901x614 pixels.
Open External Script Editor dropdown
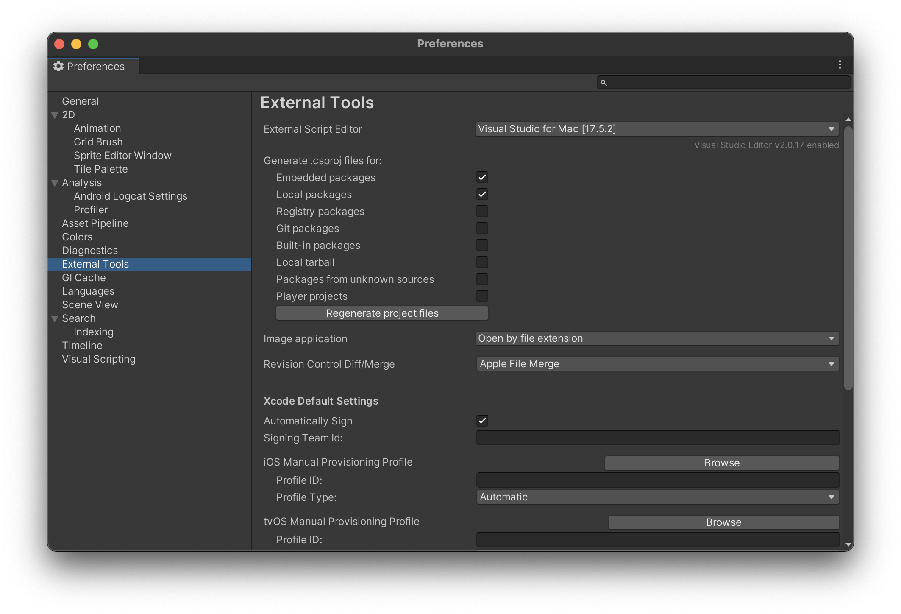(656, 129)
